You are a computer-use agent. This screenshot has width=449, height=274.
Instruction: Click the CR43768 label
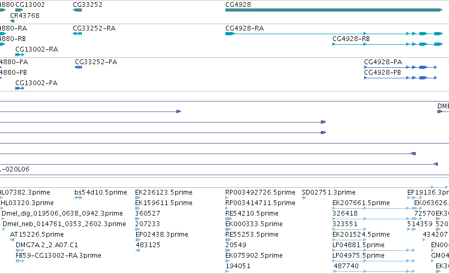[25, 15]
